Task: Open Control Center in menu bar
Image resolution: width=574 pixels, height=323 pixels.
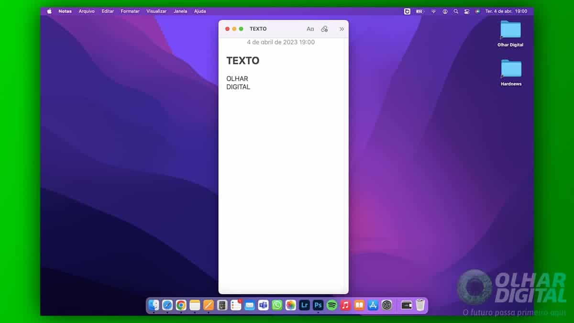Action: coord(467,11)
